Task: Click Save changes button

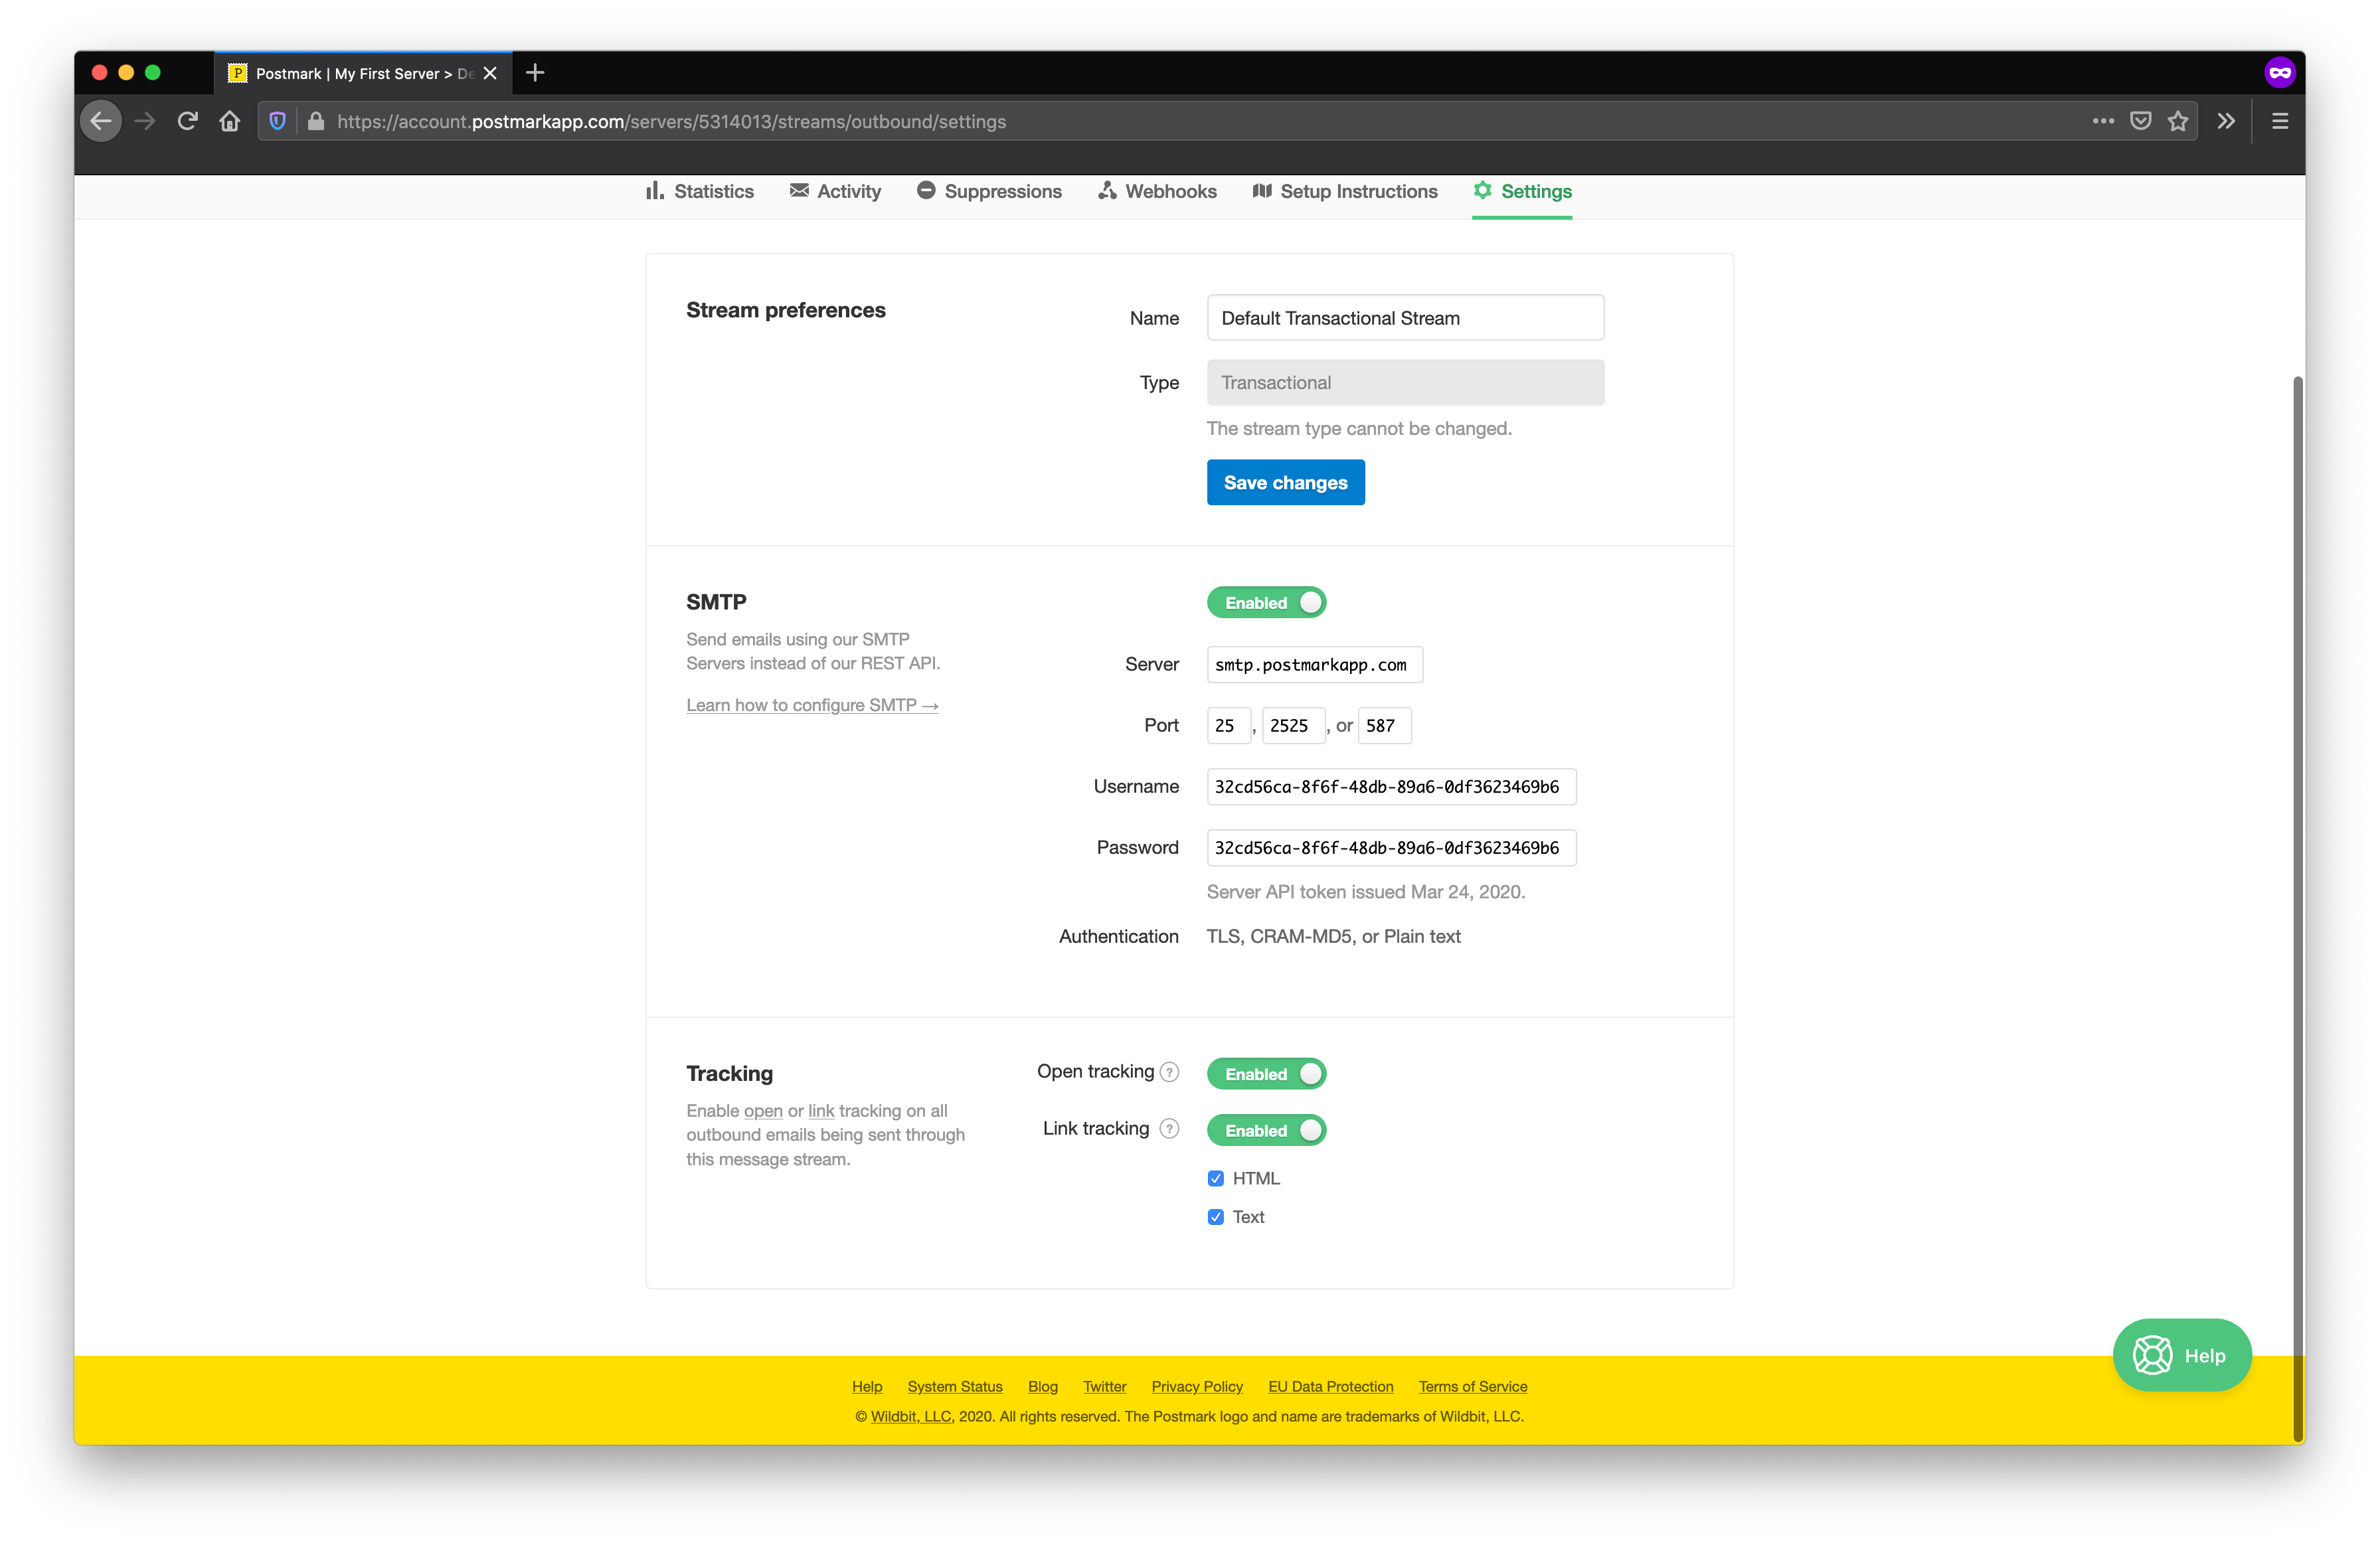Action: (x=1286, y=482)
